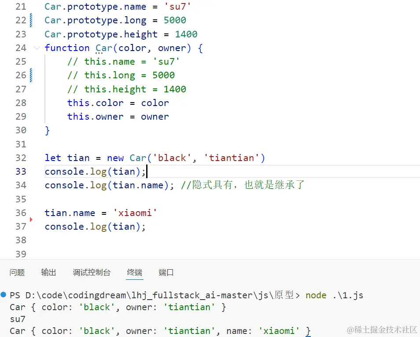Click the comment 'this.long' on line 26
The height and width of the screenshot is (337, 420).
(110, 76)
